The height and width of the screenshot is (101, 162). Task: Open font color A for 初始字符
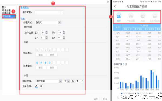[x=73, y=81]
